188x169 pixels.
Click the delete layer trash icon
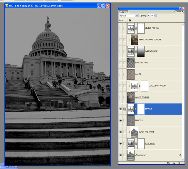pos(179,163)
